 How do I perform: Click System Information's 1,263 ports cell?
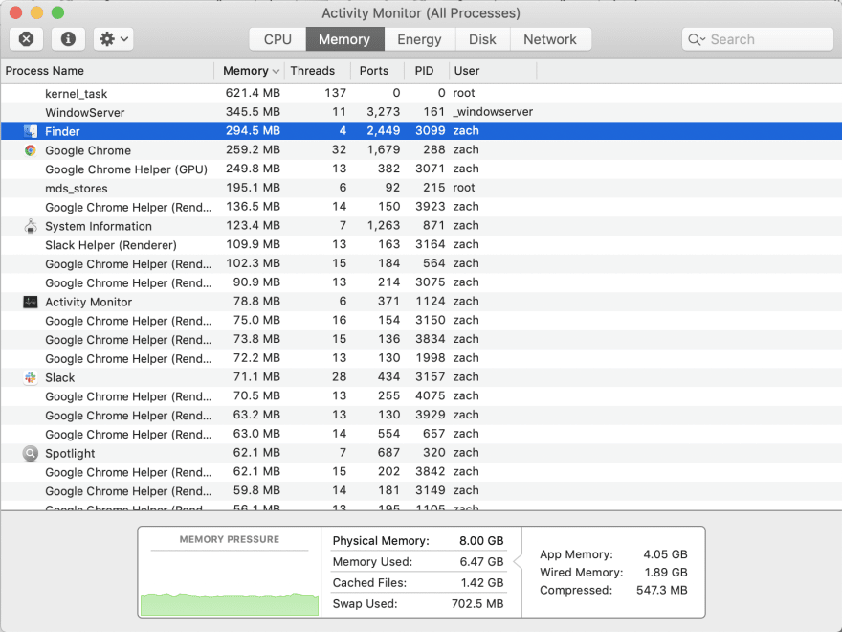[x=384, y=226]
